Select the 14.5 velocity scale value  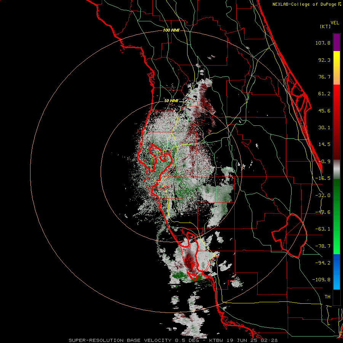coord(324,144)
